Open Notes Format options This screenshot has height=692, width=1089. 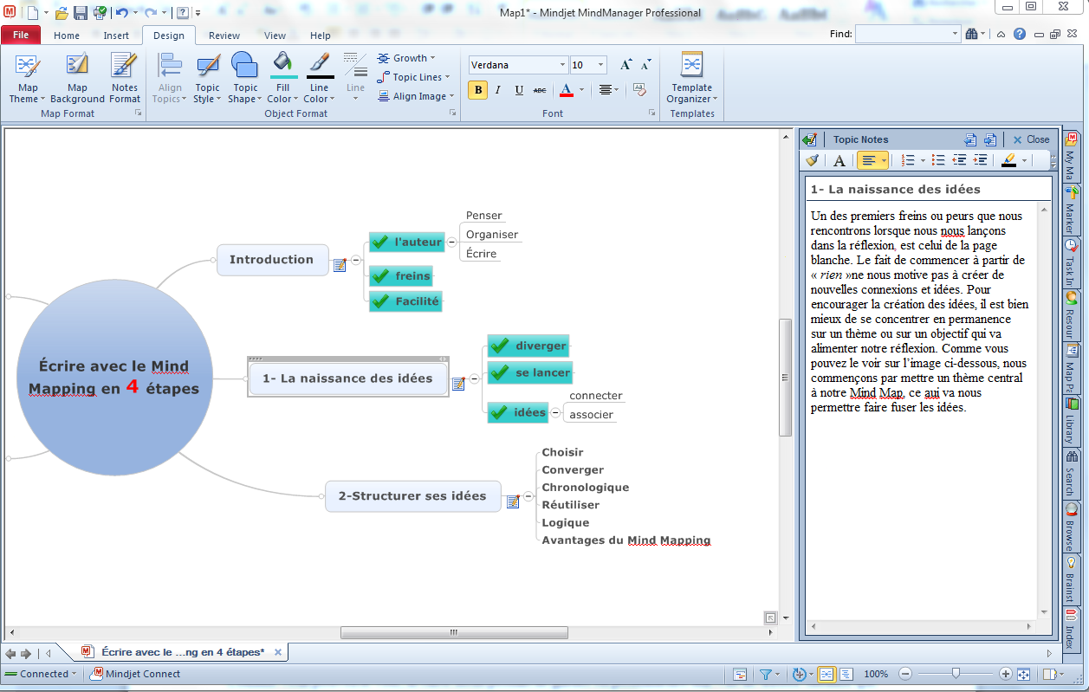tap(124, 78)
